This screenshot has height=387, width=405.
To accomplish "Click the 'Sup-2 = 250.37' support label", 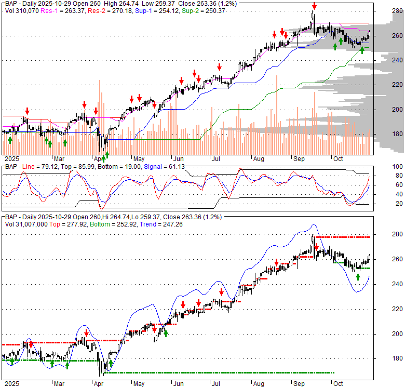I will [203, 11].
